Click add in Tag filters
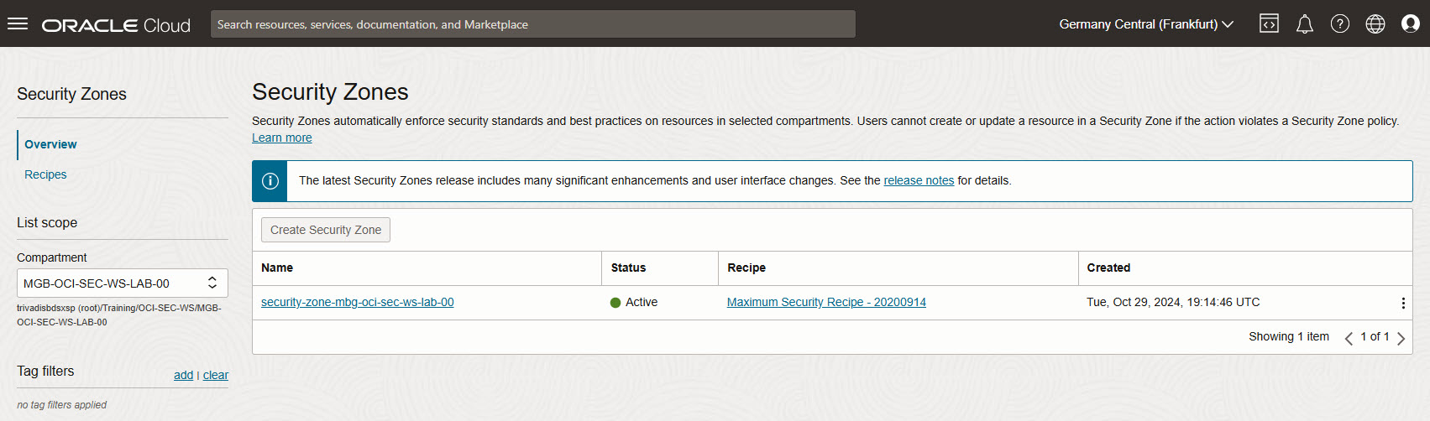Screen dimensions: 1430x421 (x=183, y=375)
